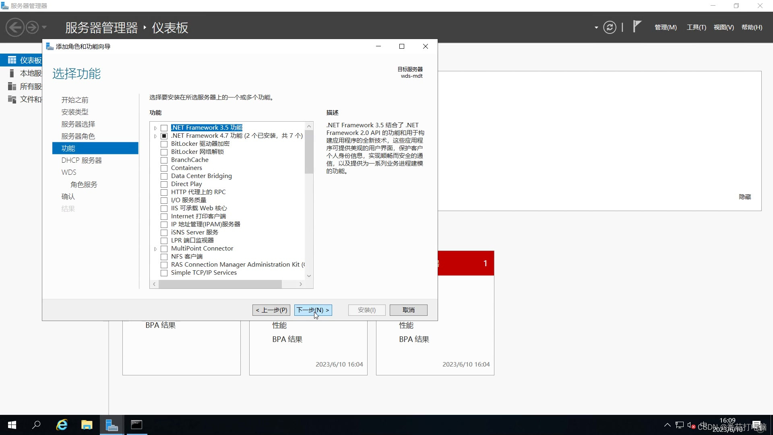The image size is (773, 435).
Task: Click the back navigation arrow in Server Manager
Action: pos(15,27)
